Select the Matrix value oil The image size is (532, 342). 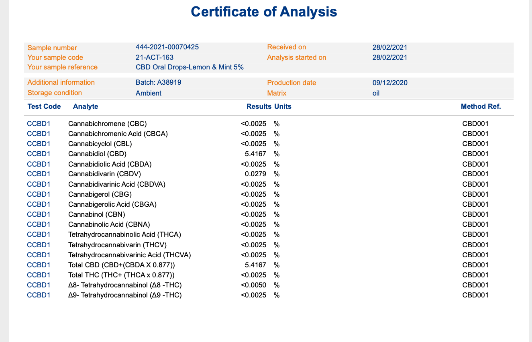click(376, 93)
